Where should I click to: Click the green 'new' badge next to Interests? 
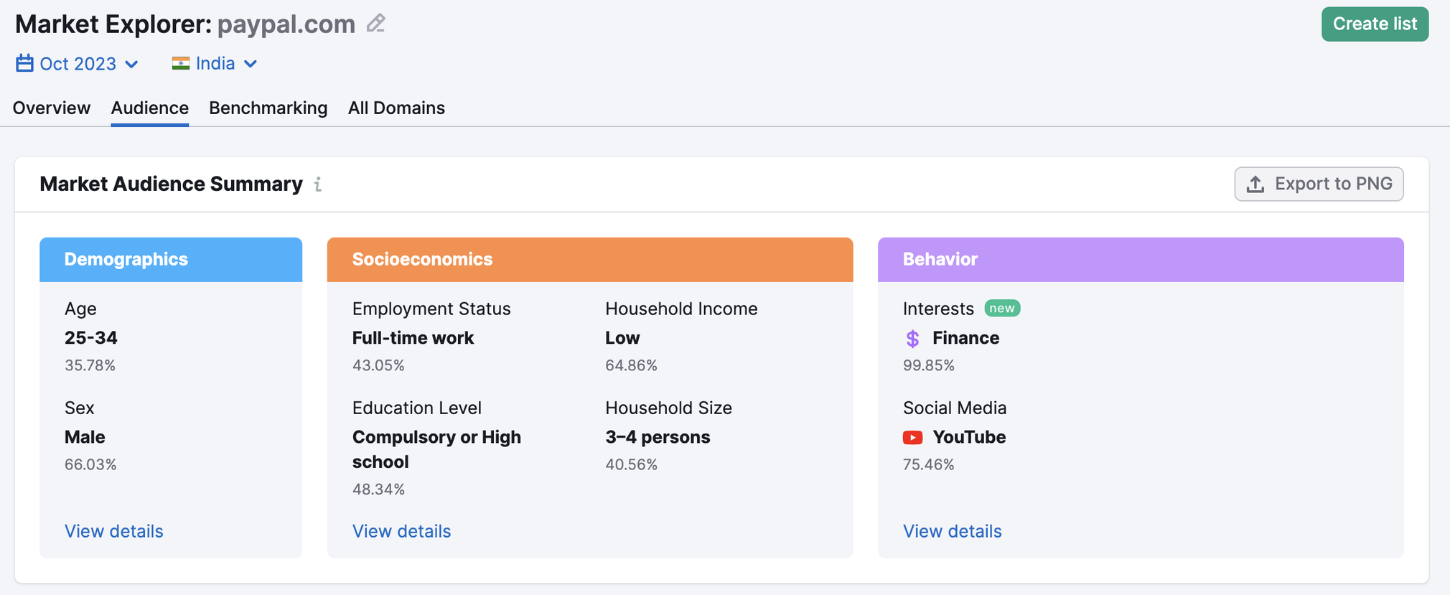(1002, 308)
